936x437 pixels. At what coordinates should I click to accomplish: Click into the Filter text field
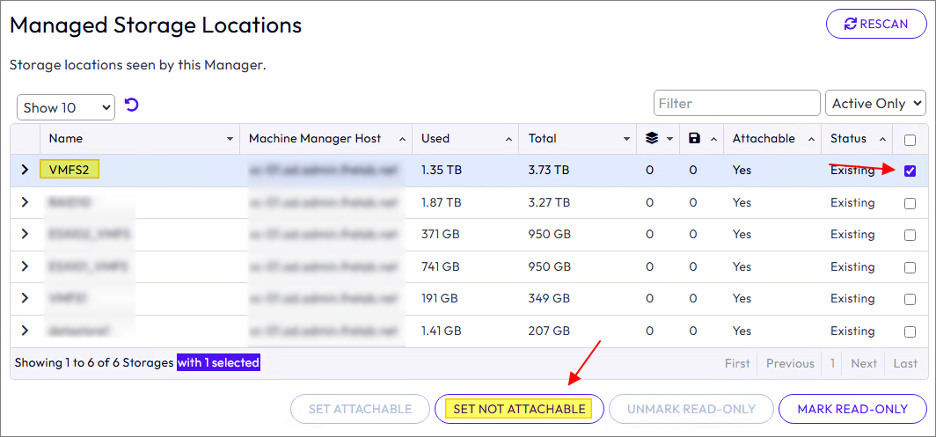click(736, 103)
